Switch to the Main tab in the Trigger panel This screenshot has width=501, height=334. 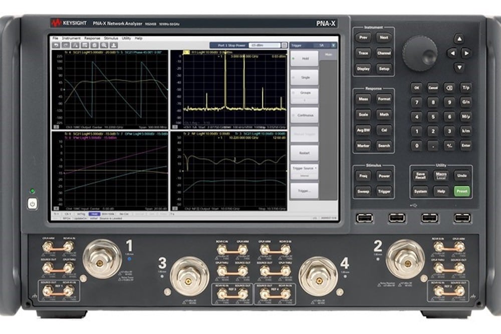coord(328,55)
